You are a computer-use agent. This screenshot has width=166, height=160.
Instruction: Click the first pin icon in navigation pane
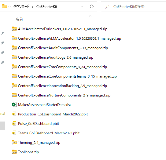click(x=3, y=33)
